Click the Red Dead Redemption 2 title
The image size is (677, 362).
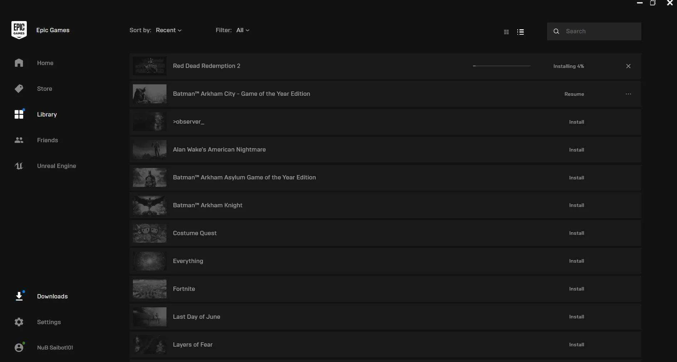[206, 66]
